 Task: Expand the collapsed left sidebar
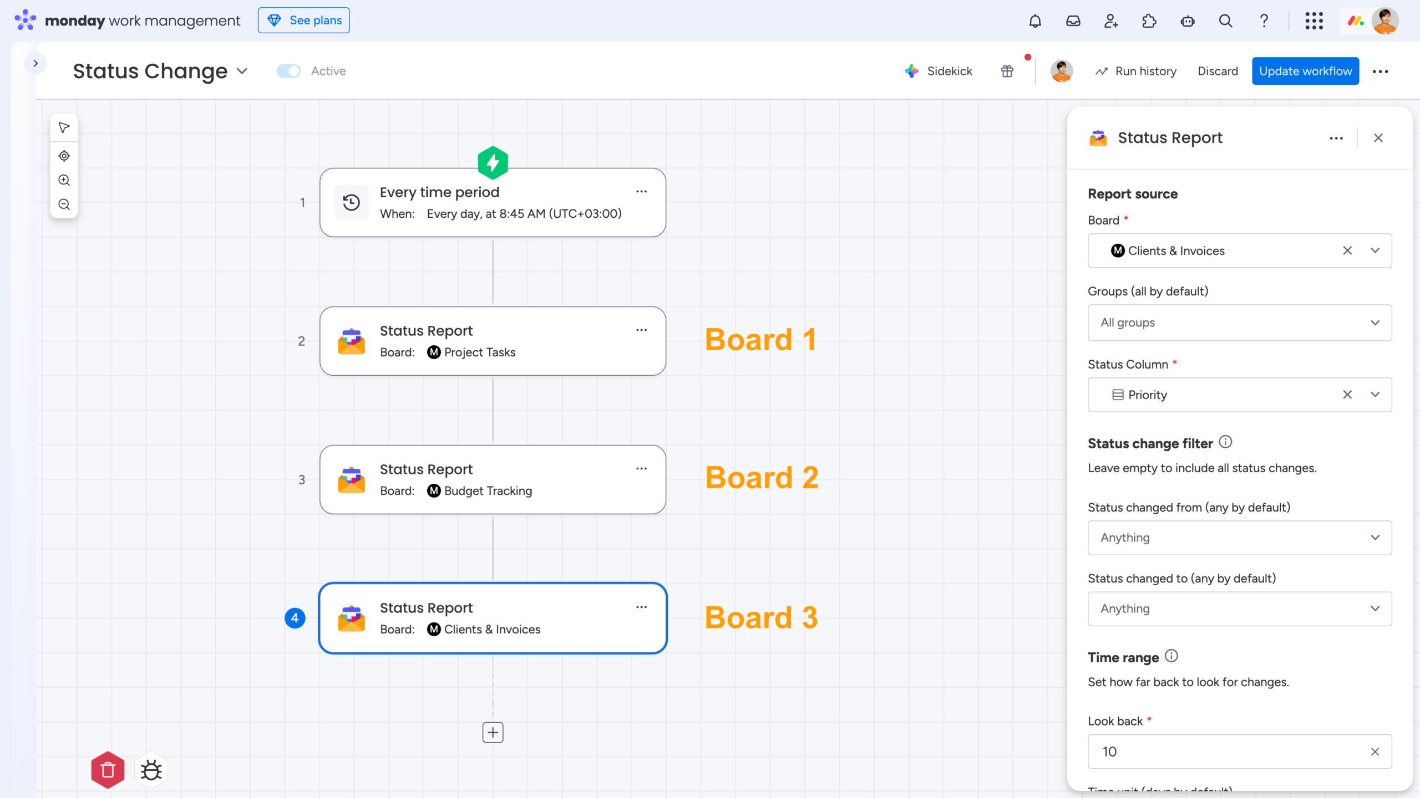(35, 63)
